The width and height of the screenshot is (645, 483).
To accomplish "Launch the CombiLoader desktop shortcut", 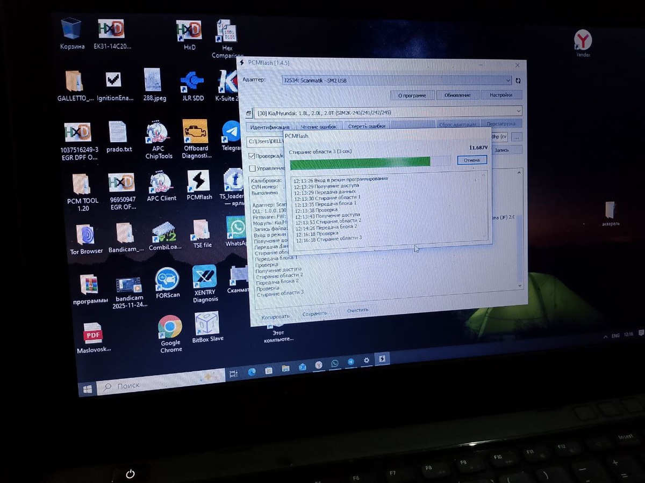I will pos(163,235).
